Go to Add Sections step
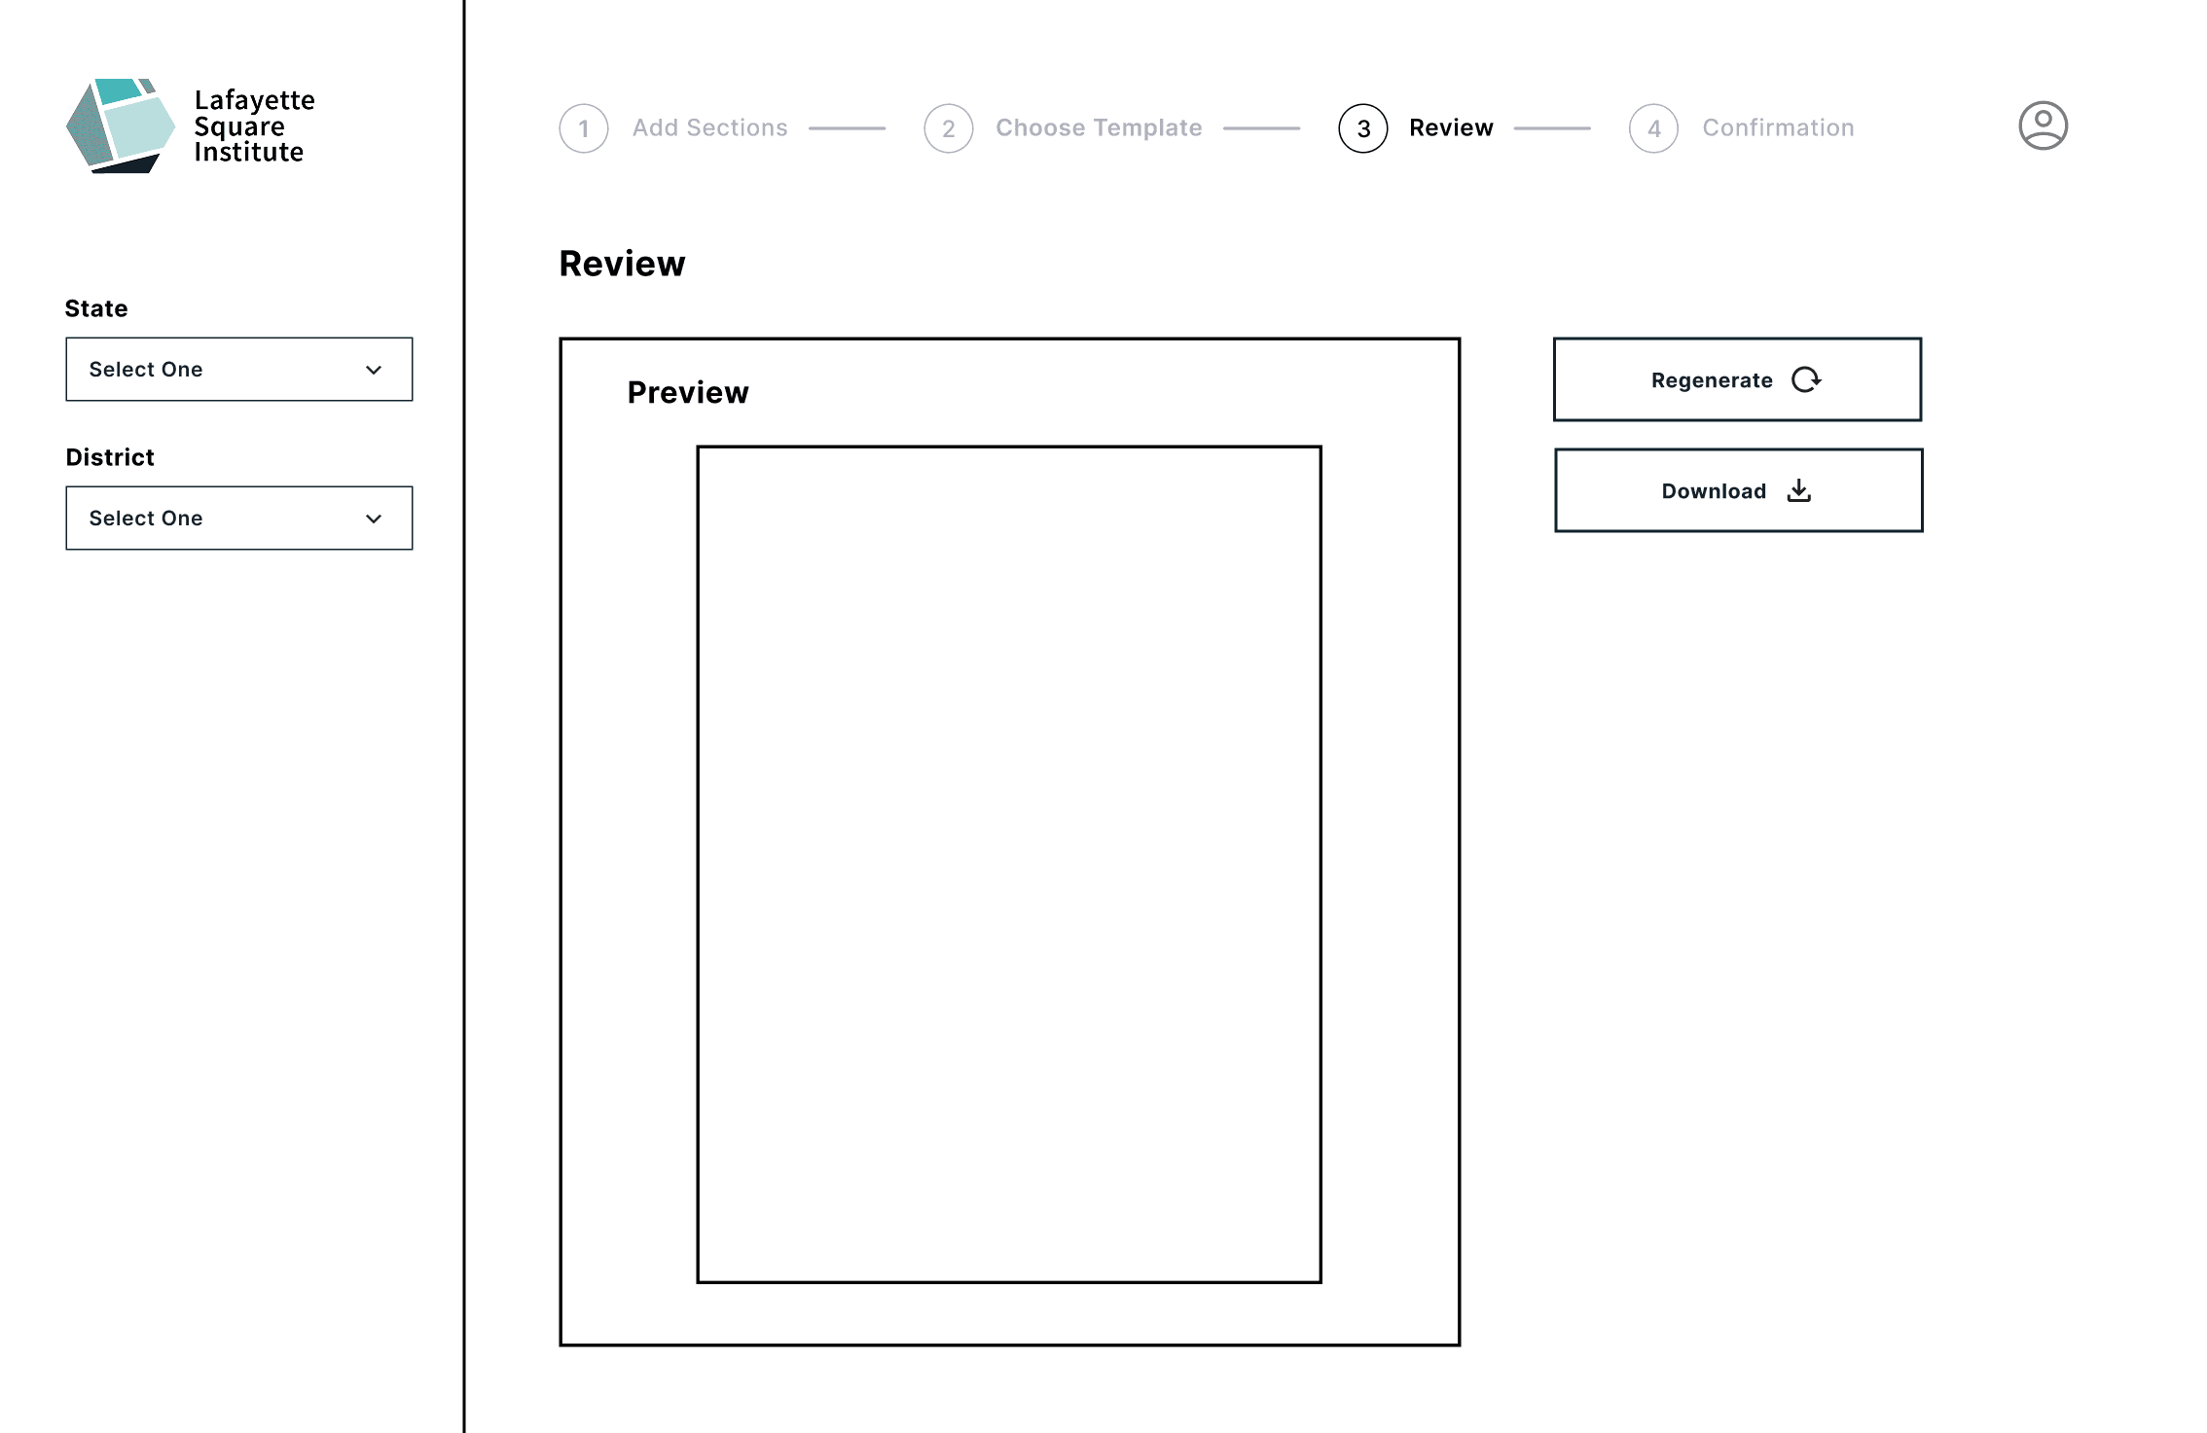Screen dimensions: 2207x1433 709,128
